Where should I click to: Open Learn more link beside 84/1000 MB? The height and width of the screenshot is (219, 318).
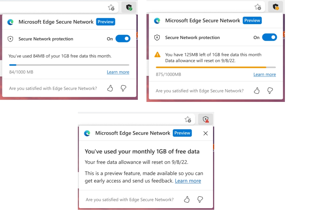point(118,72)
